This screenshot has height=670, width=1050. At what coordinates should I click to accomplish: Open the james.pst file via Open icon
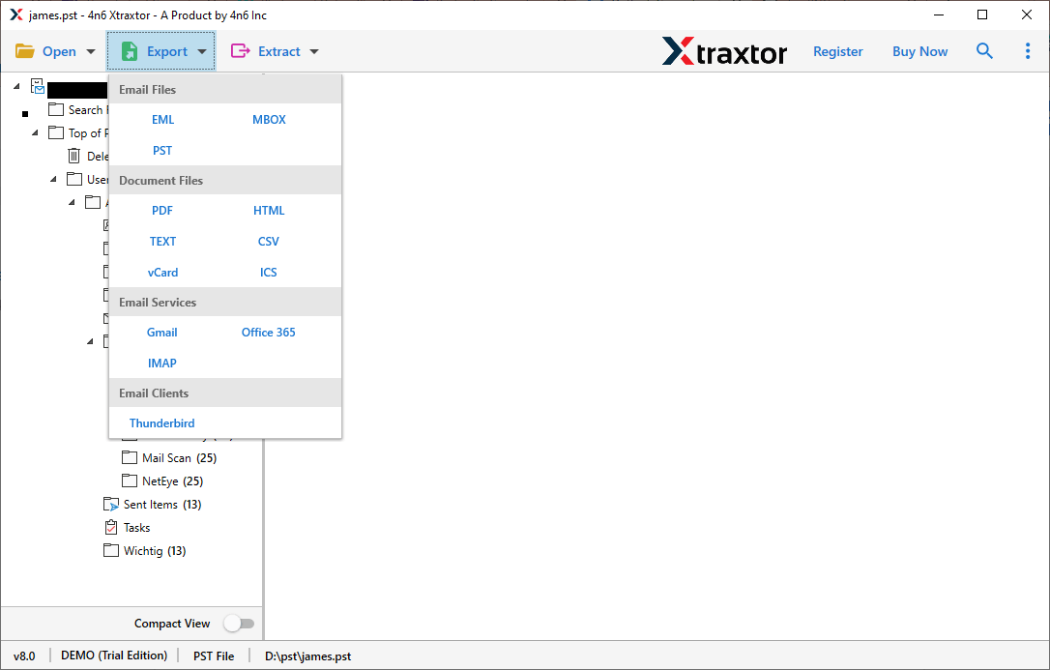[x=27, y=50]
